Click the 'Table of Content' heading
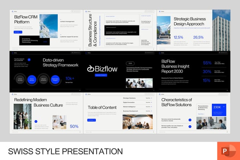This screenshot has width=240, height=160. 102,107
